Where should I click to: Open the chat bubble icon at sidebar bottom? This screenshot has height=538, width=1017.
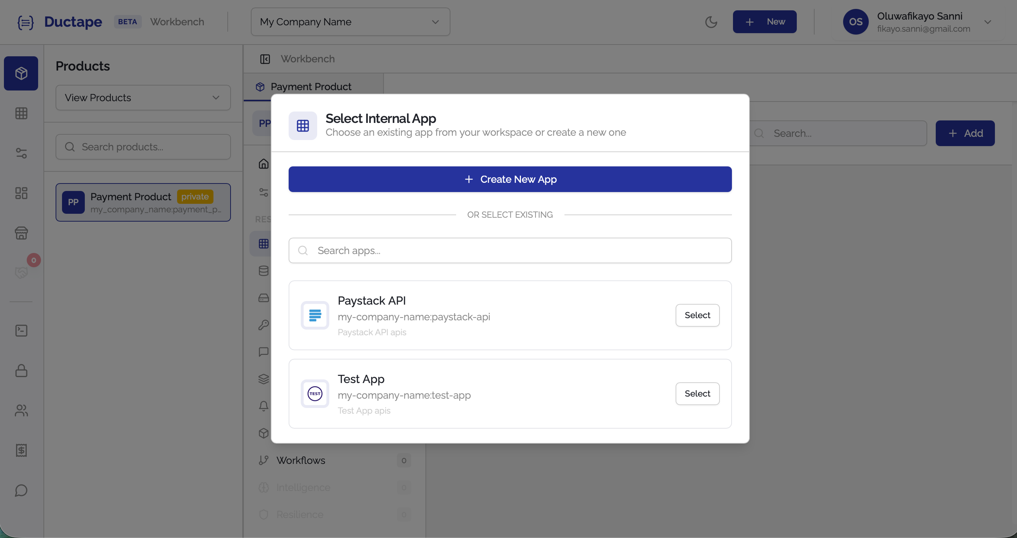click(21, 491)
